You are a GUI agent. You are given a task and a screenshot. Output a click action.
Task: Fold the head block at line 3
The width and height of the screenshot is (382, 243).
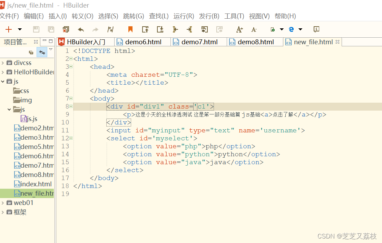71,67
